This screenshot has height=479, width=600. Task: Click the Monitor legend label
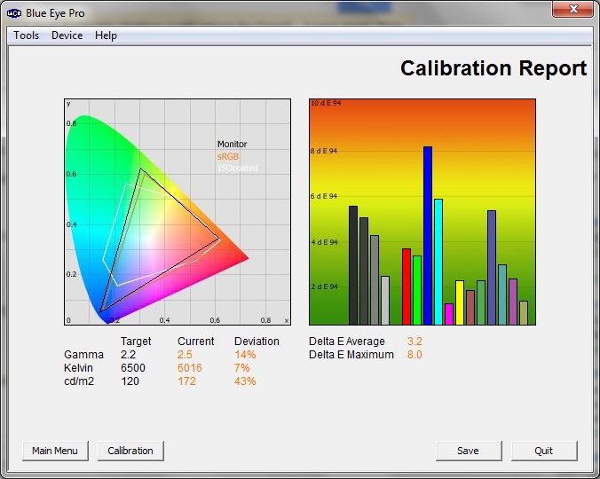[232, 144]
